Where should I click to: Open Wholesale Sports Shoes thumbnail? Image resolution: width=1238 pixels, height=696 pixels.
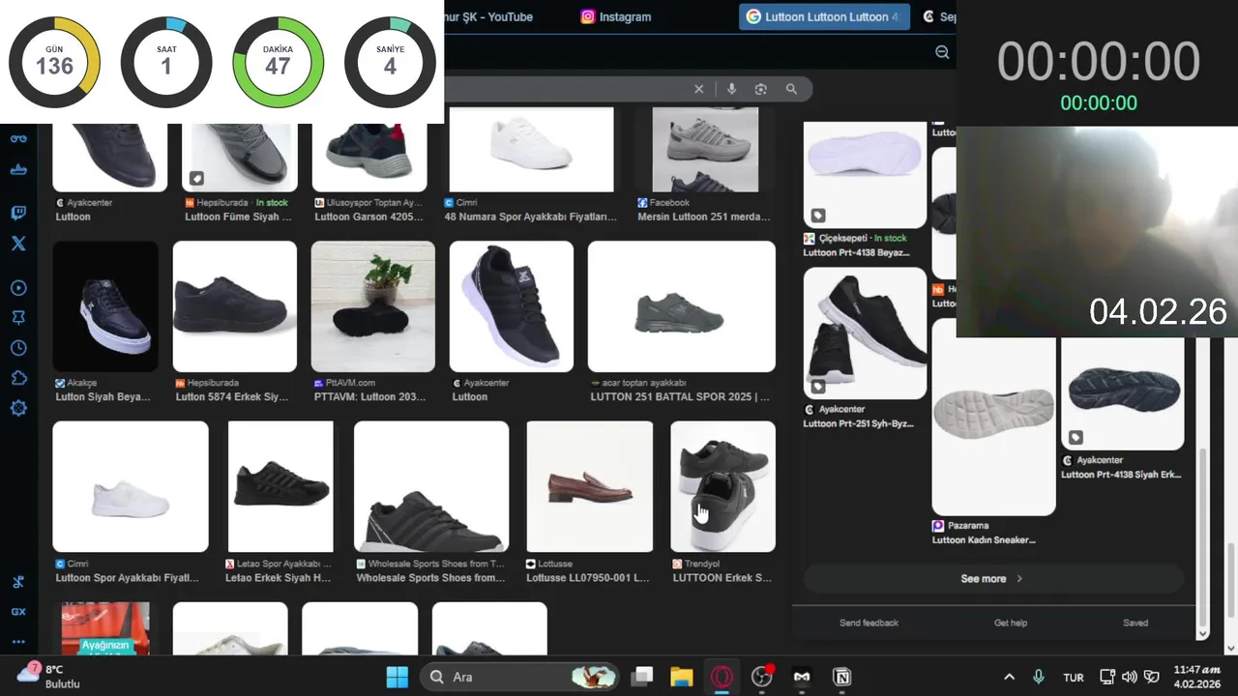coord(431,486)
